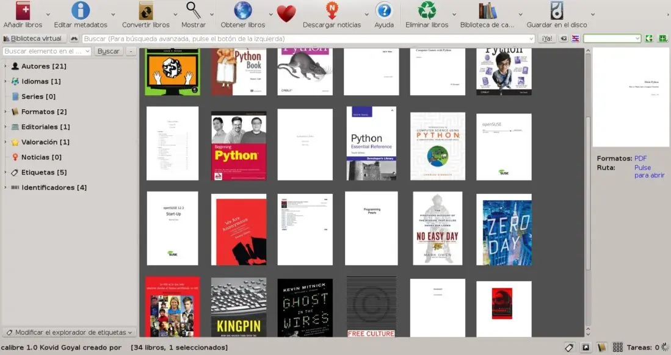Click the Mostrar magnifier icon

pyautogui.click(x=194, y=11)
